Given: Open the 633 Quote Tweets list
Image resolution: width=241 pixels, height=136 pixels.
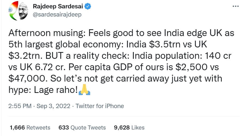Looking at the screenshot, I should [82, 127].
